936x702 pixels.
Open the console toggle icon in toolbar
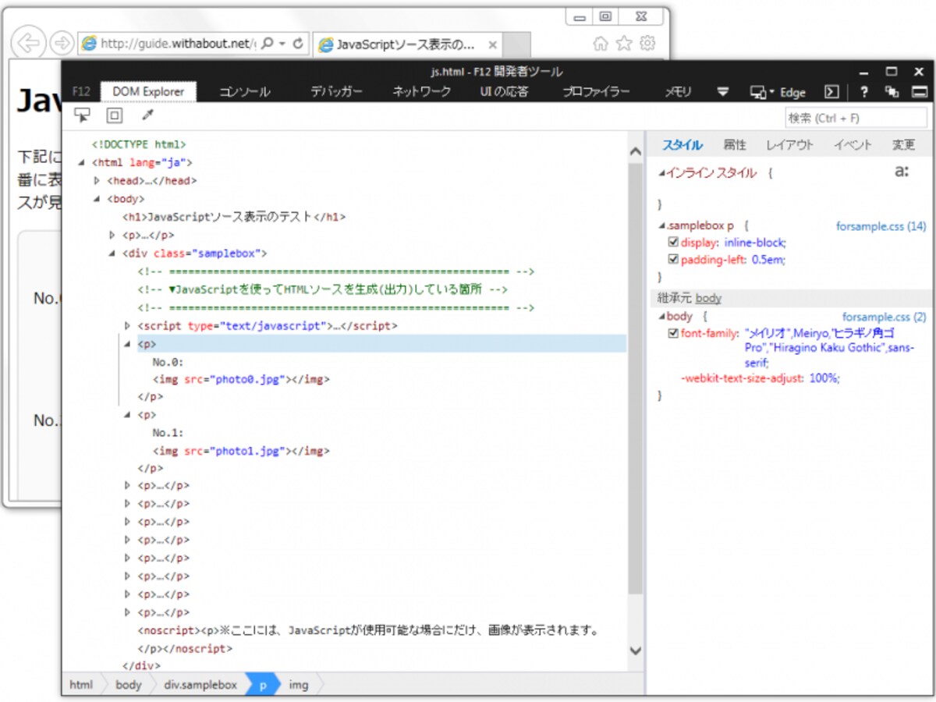[x=832, y=92]
